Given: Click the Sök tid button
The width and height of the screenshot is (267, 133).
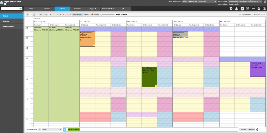Looking at the screenshot, I should click(243, 130).
